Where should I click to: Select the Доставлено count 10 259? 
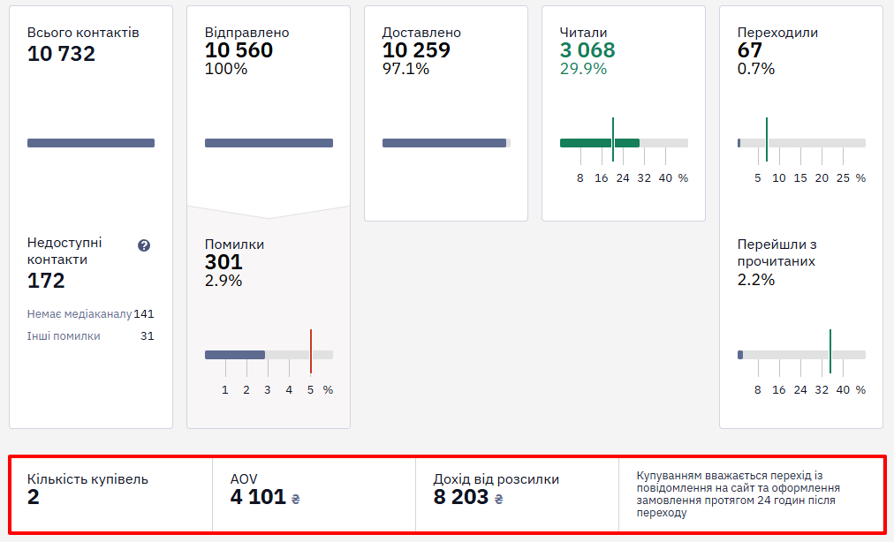[416, 50]
